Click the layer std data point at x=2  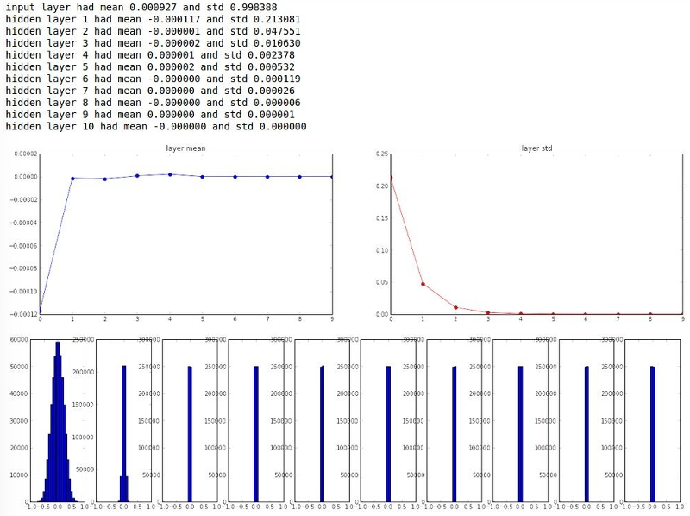click(455, 307)
